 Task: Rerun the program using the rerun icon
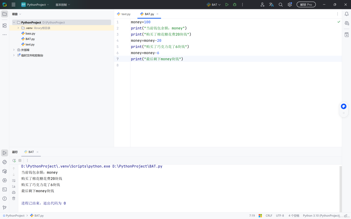pyautogui.click(x=14, y=160)
